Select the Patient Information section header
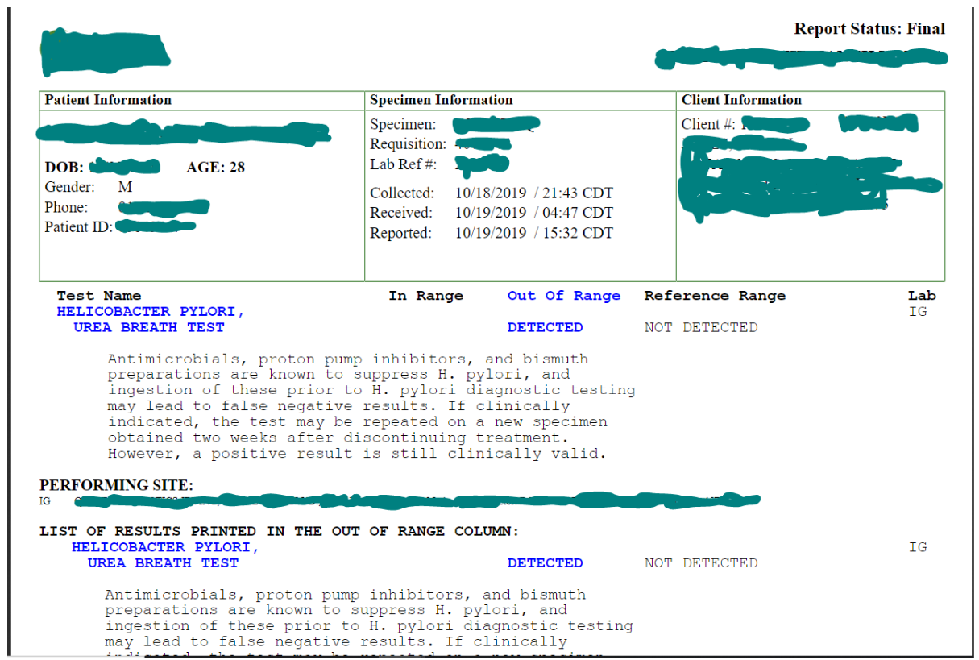979x660 pixels. click(108, 100)
